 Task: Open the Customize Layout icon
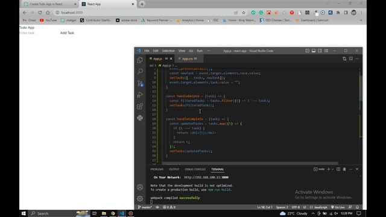tap(326, 51)
